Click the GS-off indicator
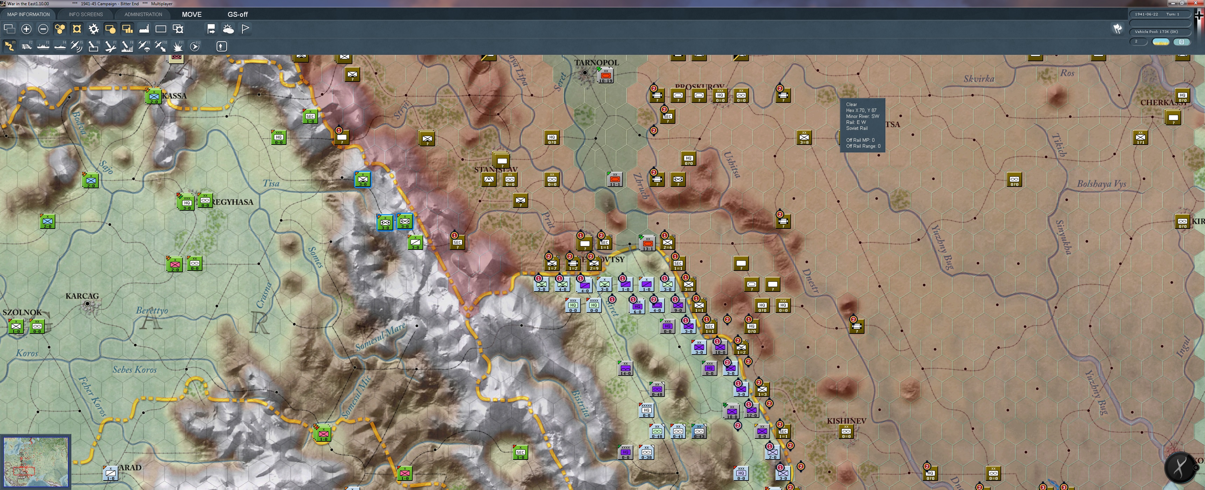The image size is (1205, 490). (237, 14)
